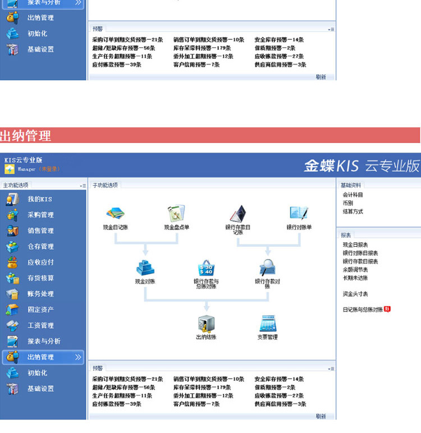Select 出纳管理 in upper window sidebar
Viewport: 421px width, 433px height.
click(x=40, y=18)
